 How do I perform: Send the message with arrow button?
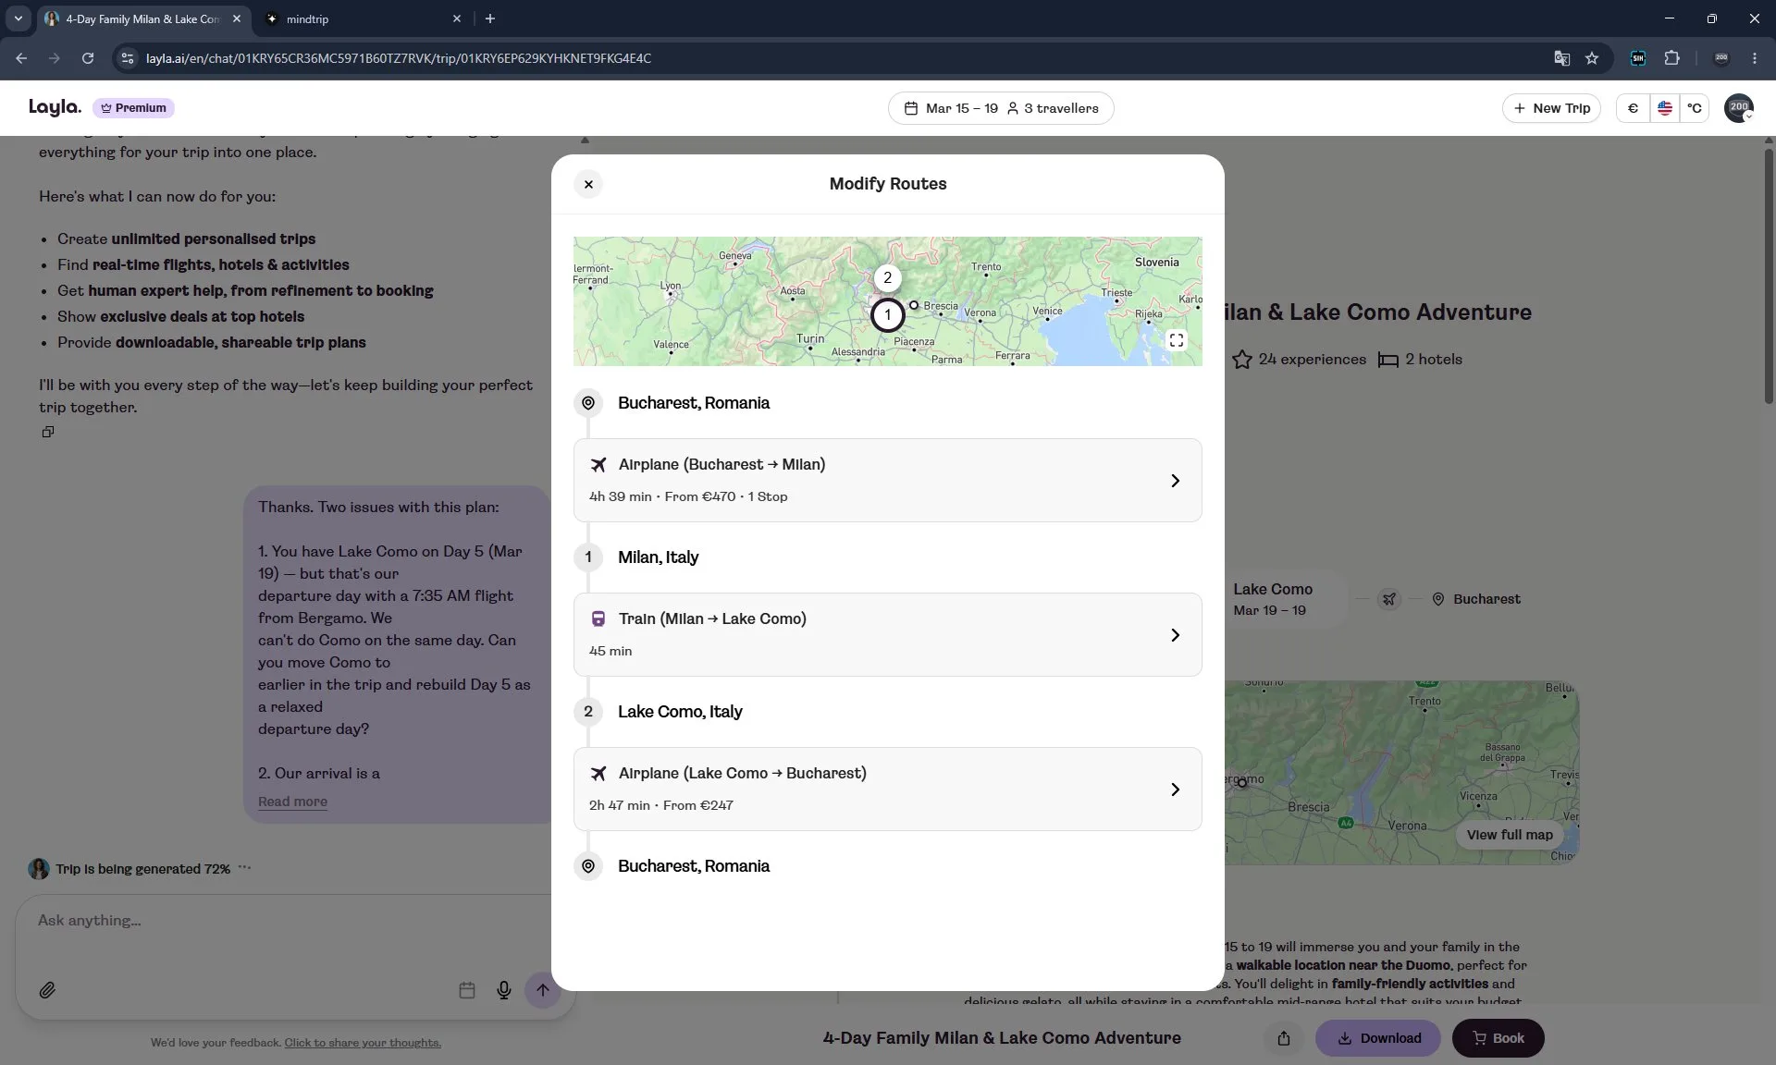(543, 990)
